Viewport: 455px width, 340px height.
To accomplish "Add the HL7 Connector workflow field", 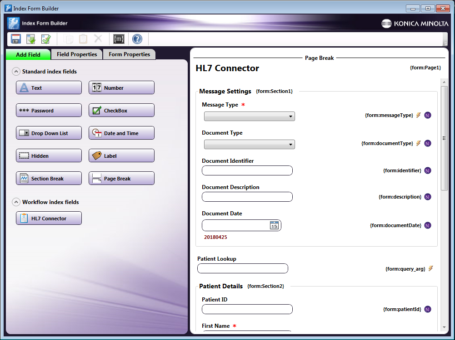I will point(49,218).
